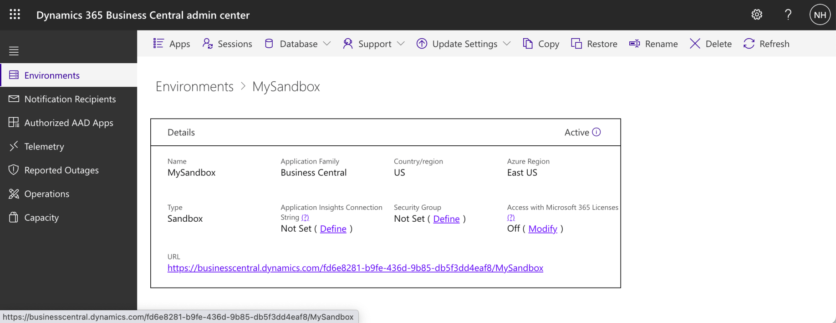
Task: Click the Restore toolbar button
Action: pyautogui.click(x=594, y=44)
